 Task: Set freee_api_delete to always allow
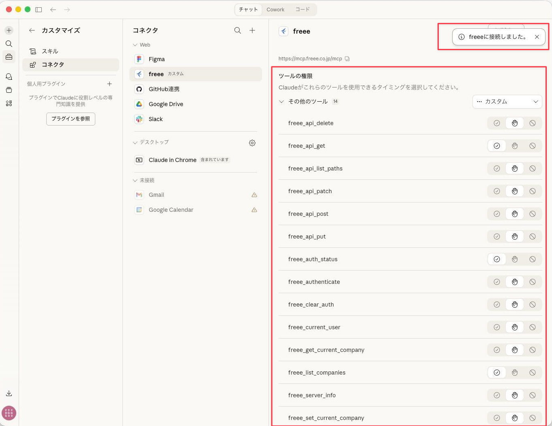pyautogui.click(x=497, y=123)
